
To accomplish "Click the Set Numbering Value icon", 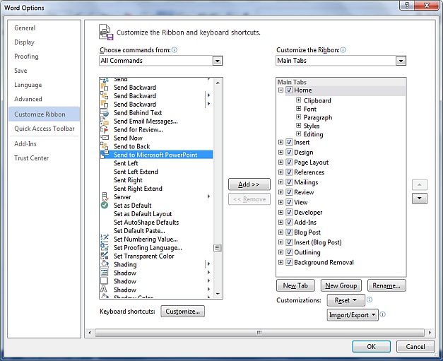I will [105, 239].
